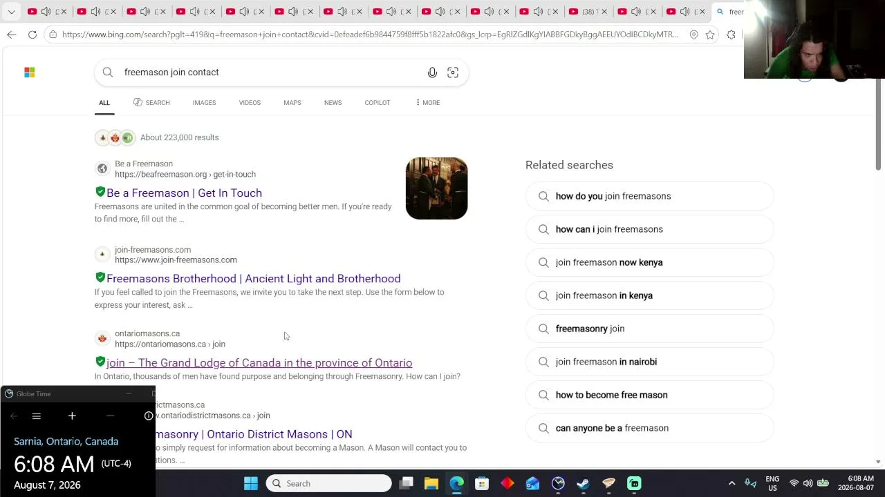Switch to the MAPS tab

click(292, 103)
